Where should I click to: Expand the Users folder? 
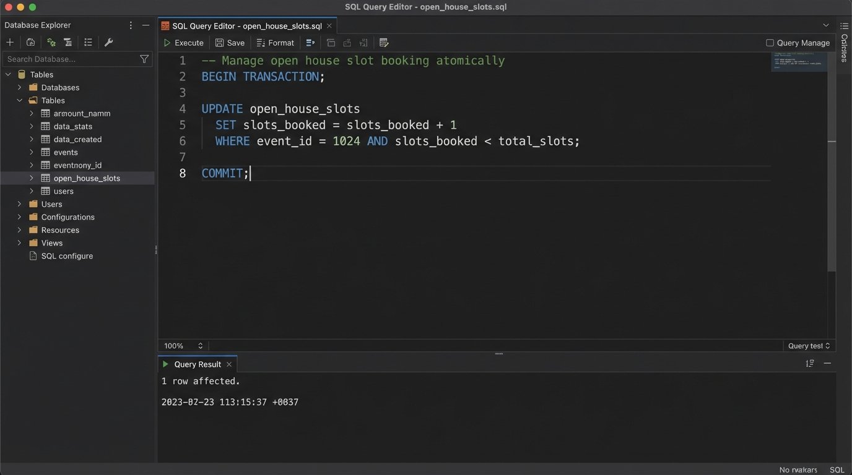19,203
